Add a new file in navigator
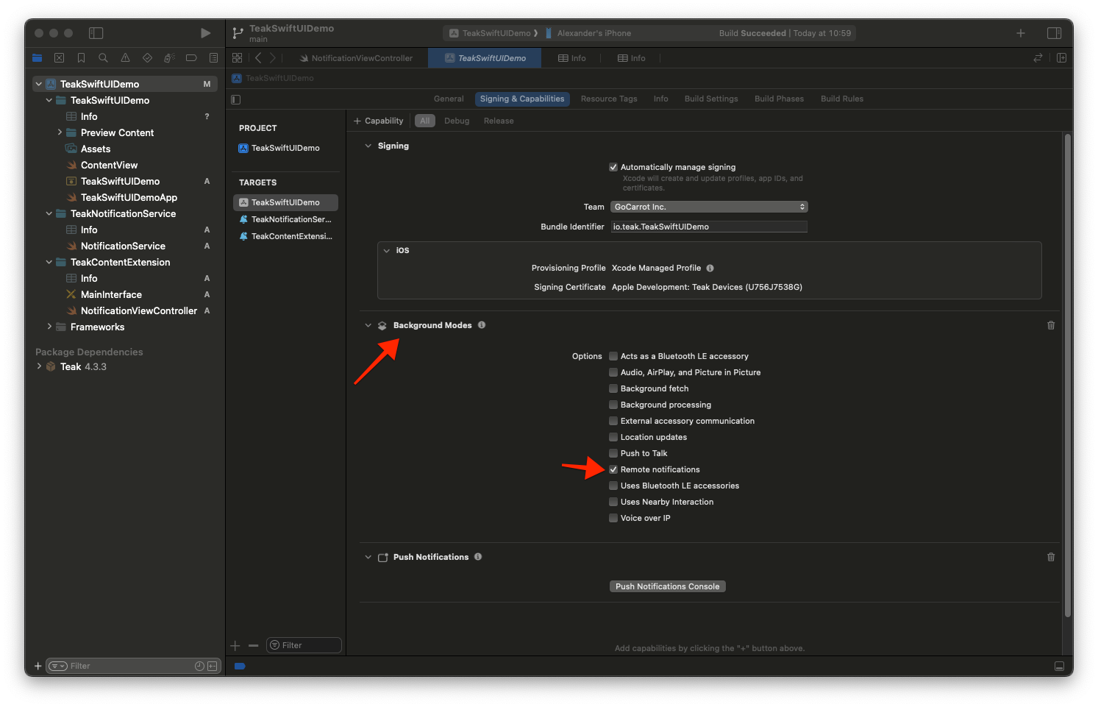 tap(38, 666)
